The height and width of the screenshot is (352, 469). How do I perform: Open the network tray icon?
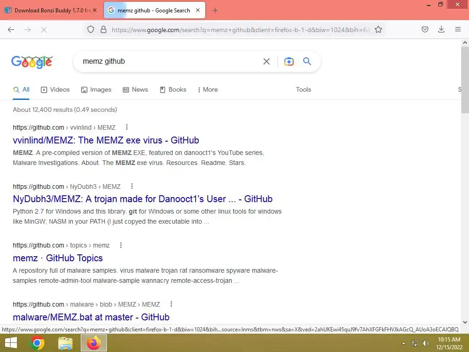click(415, 343)
